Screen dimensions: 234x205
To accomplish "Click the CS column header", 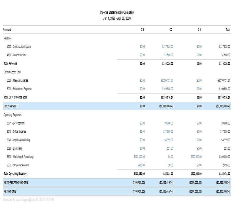I will coord(199,30).
